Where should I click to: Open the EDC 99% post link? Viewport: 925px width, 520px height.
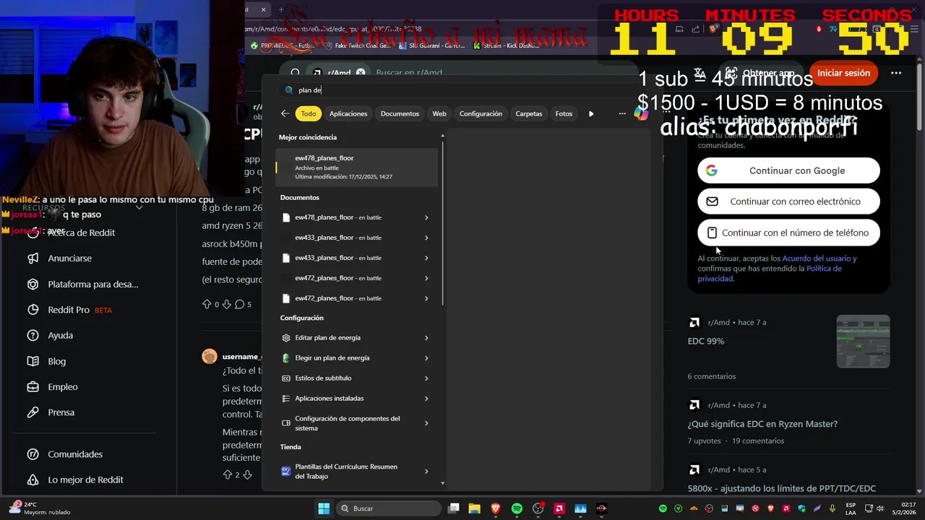click(x=706, y=341)
